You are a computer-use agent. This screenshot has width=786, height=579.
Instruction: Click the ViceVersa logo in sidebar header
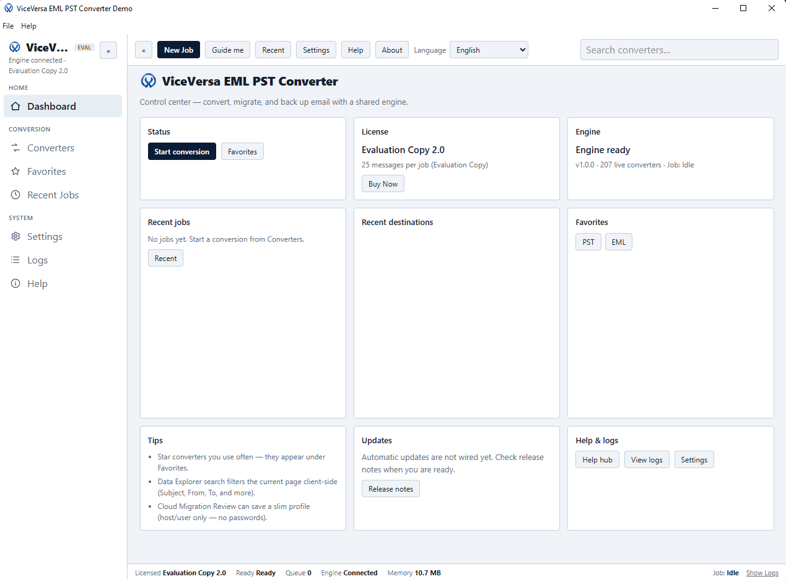point(15,47)
